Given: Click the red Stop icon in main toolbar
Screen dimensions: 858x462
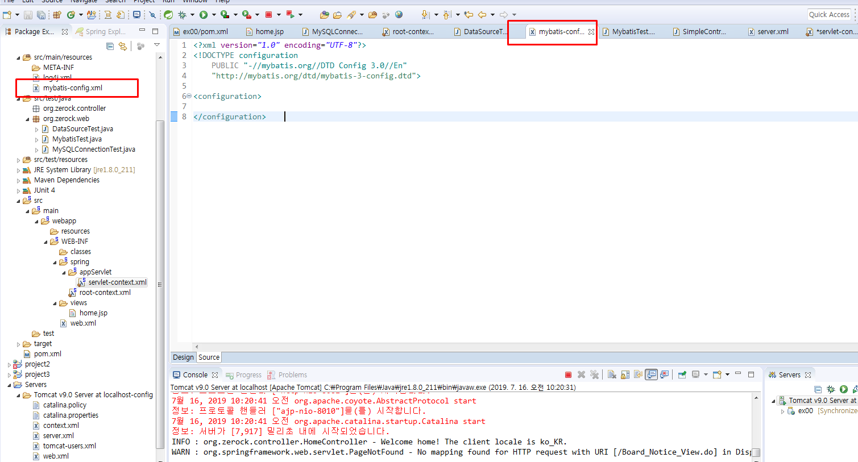Looking at the screenshot, I should 268,15.
